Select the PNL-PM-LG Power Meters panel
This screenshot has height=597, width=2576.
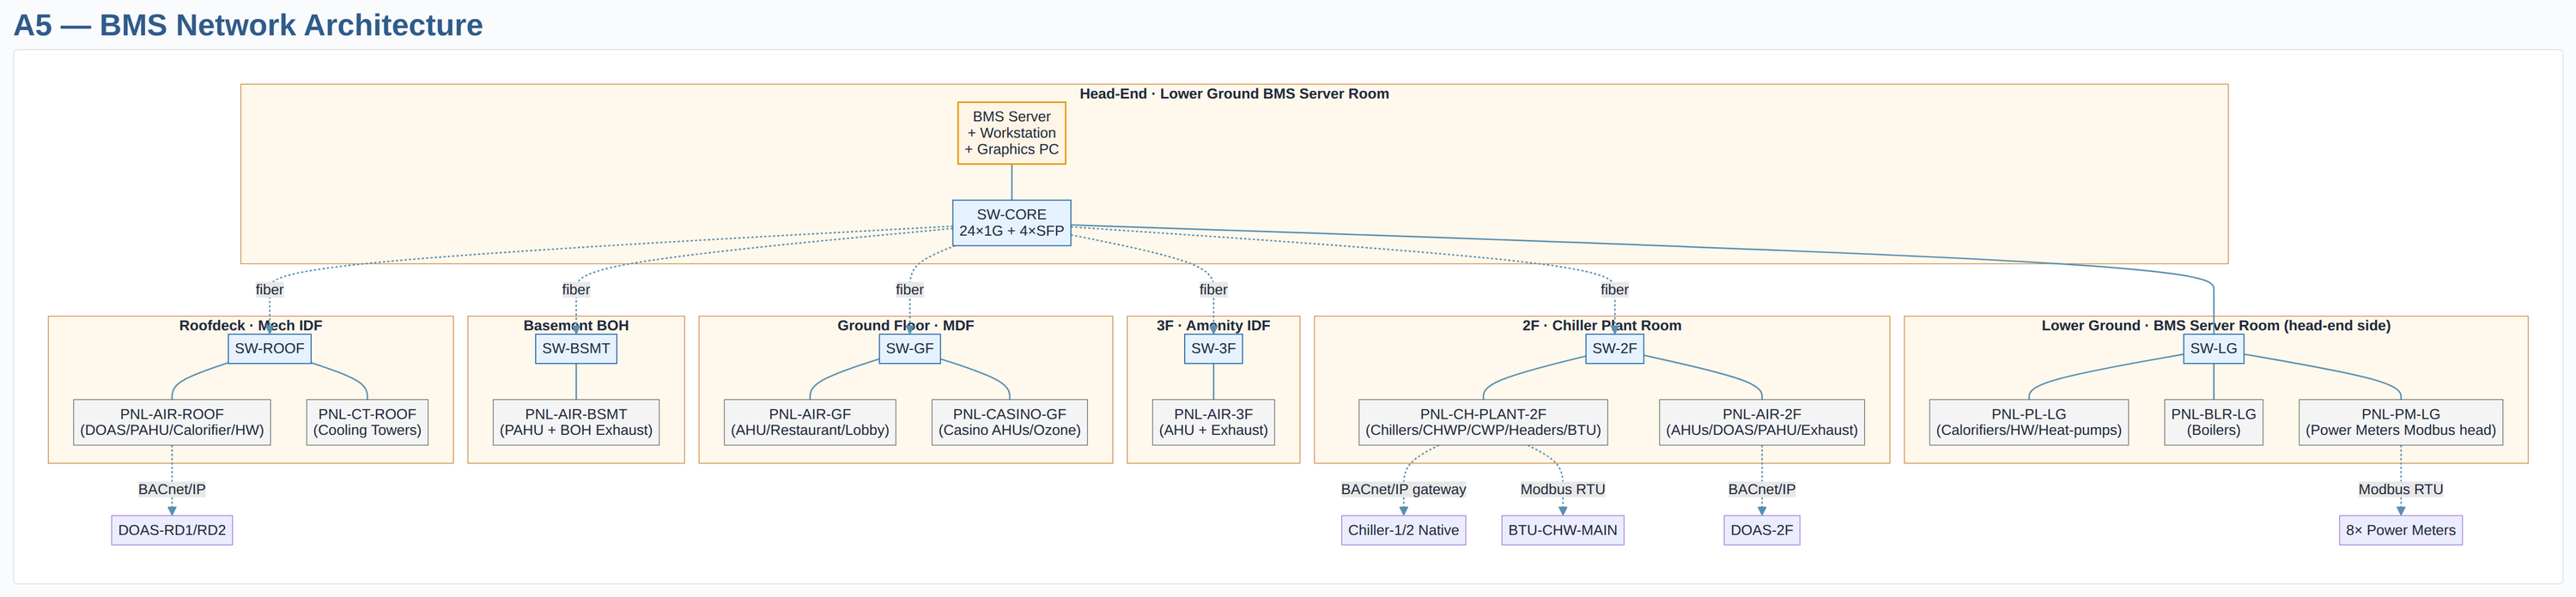2400,422
